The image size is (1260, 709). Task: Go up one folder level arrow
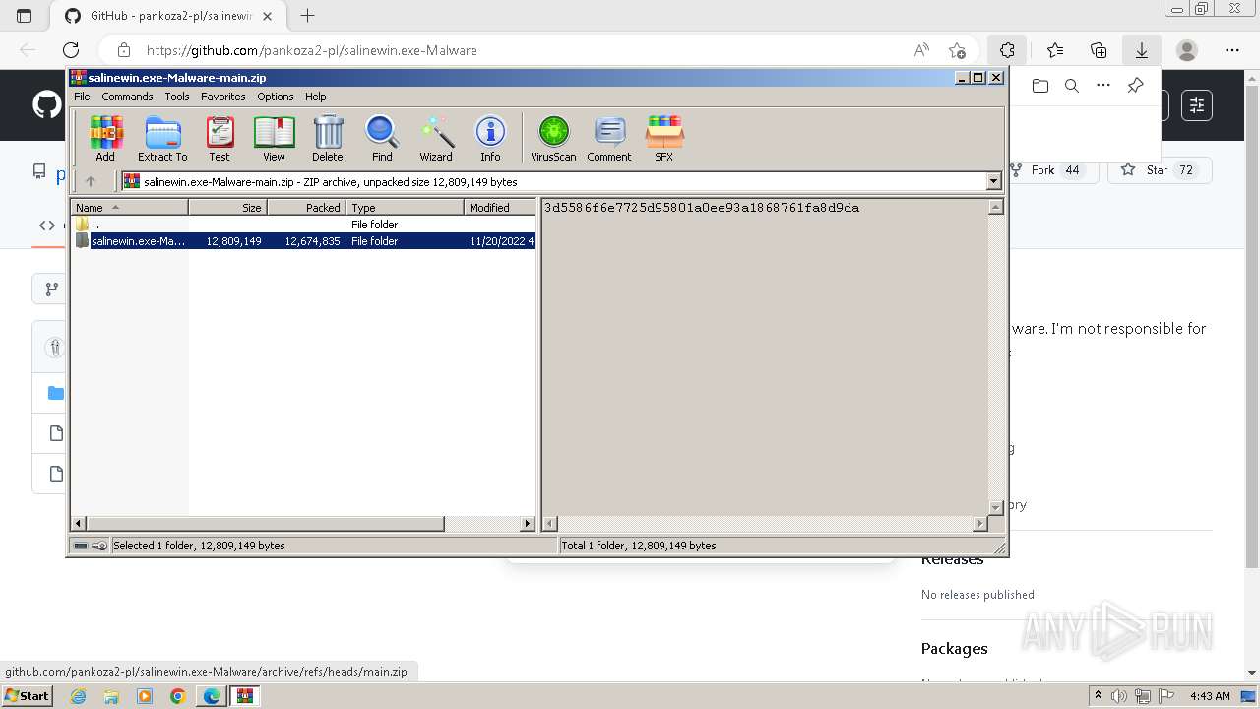(91, 181)
